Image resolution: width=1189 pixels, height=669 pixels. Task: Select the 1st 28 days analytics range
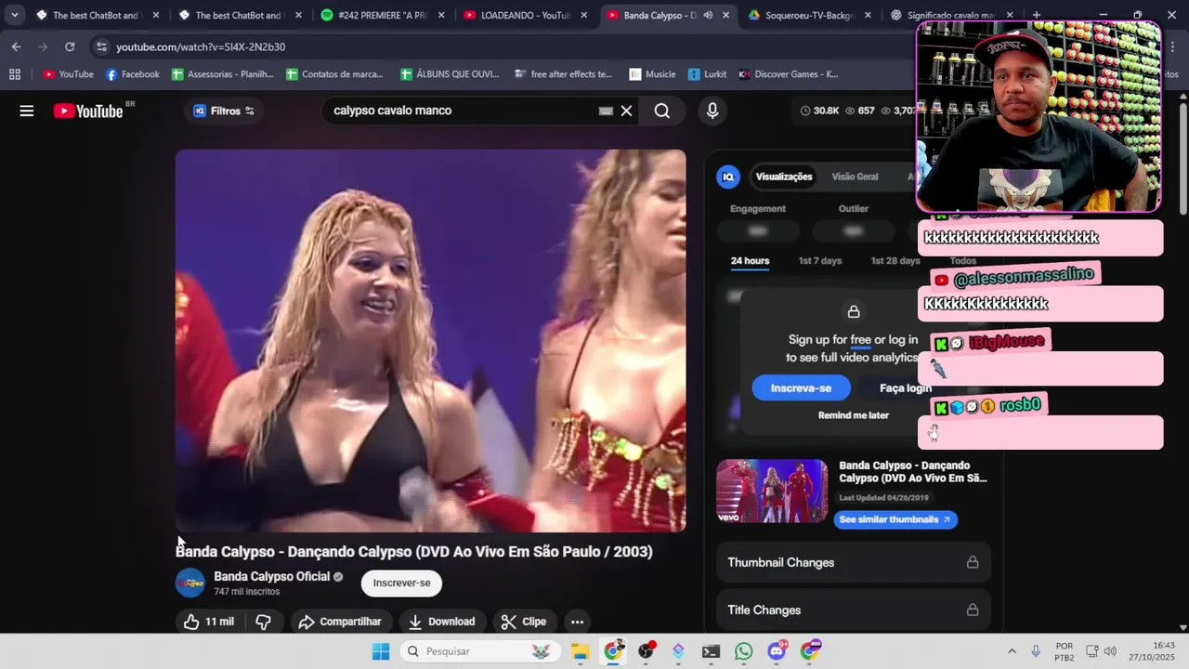(895, 261)
